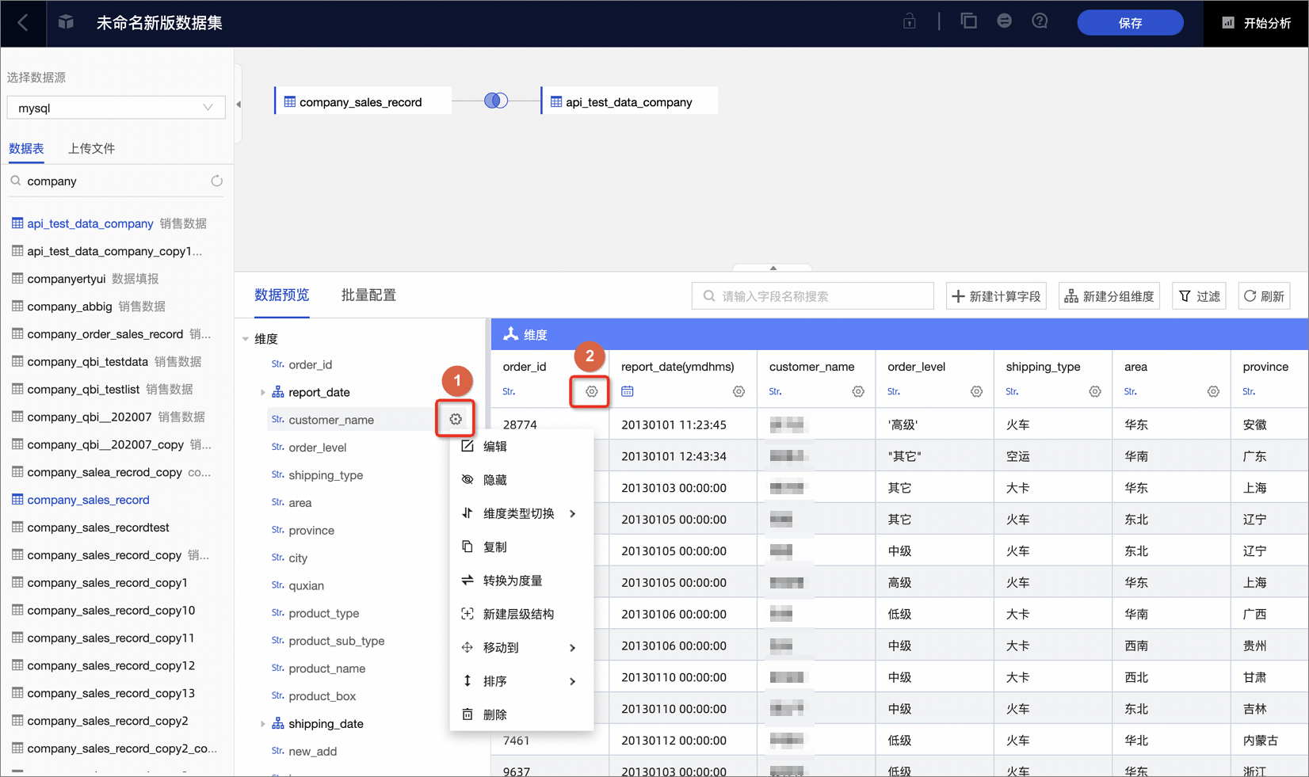This screenshot has height=777, width=1309.
Task: Click the 刷新 button
Action: 1264,295
